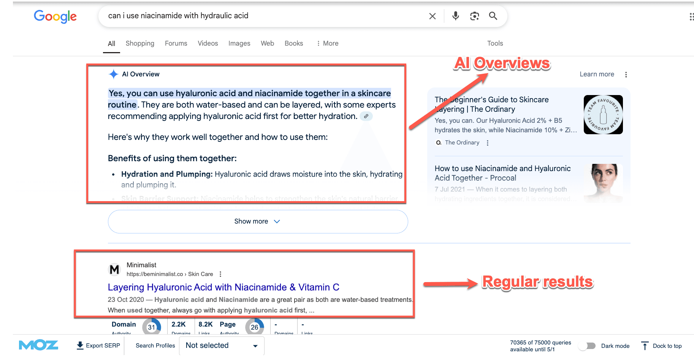Switch to the Shopping tab
Screen dimensions: 694x357
click(x=140, y=43)
